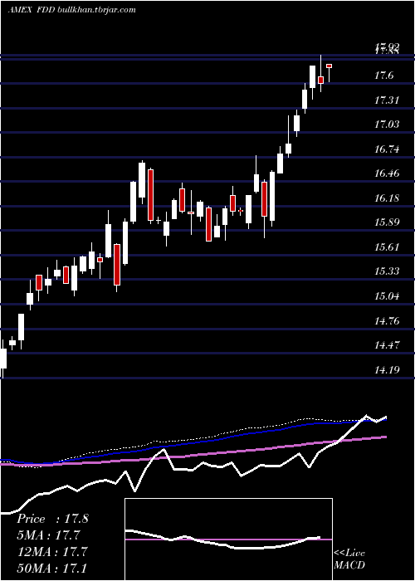This screenshot has width=415, height=581.
Task: Select the 14.47 price axis label
Action: coord(388,345)
